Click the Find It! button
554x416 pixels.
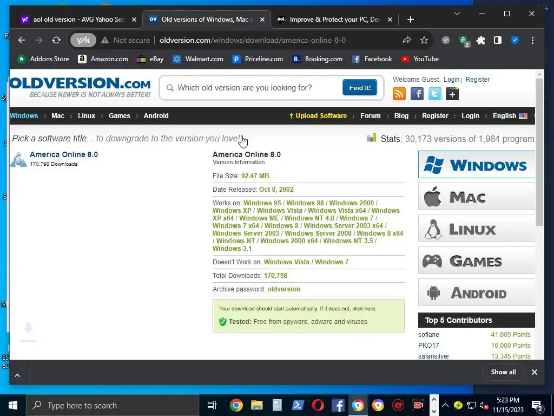pos(360,88)
